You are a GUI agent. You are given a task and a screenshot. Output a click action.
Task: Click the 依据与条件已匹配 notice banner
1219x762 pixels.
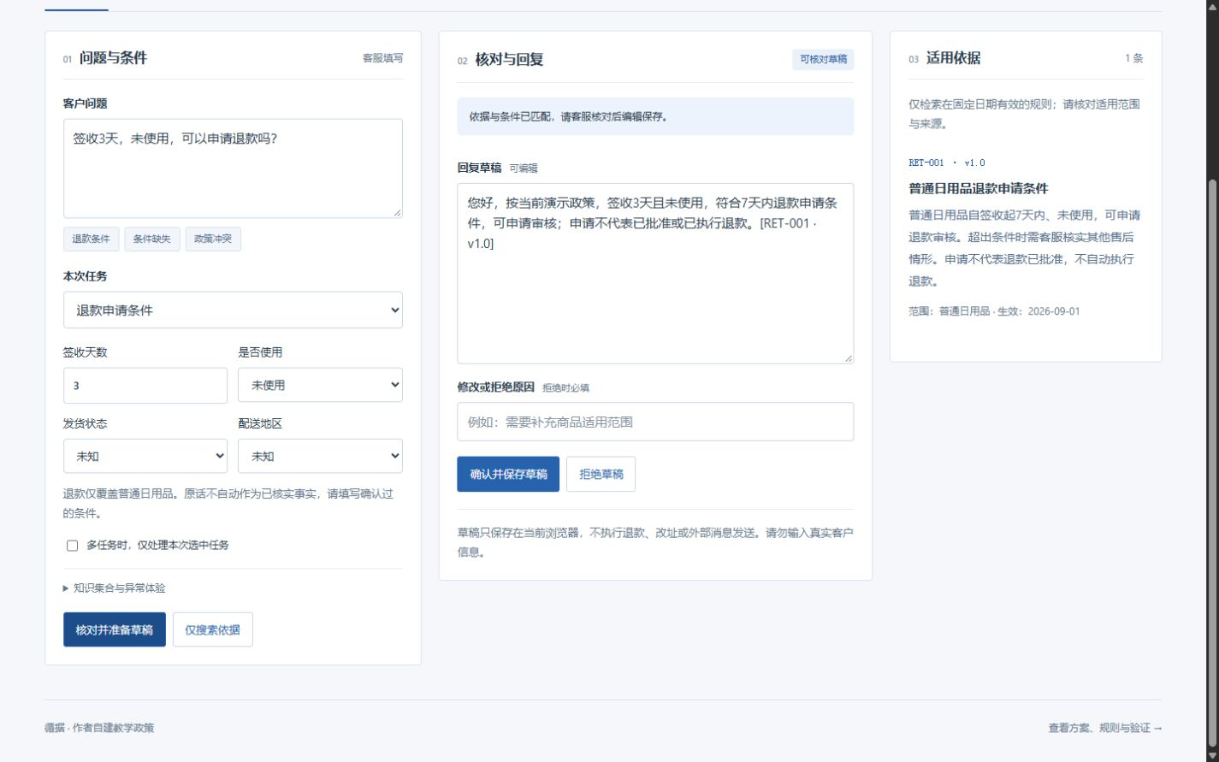(x=655, y=116)
